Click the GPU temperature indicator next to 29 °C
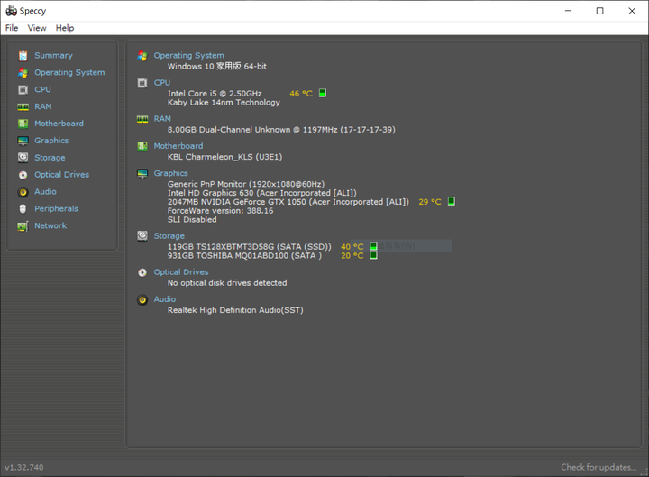649x477 pixels. tap(452, 202)
